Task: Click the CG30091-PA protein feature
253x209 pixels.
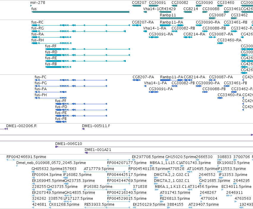Action: point(154,92)
